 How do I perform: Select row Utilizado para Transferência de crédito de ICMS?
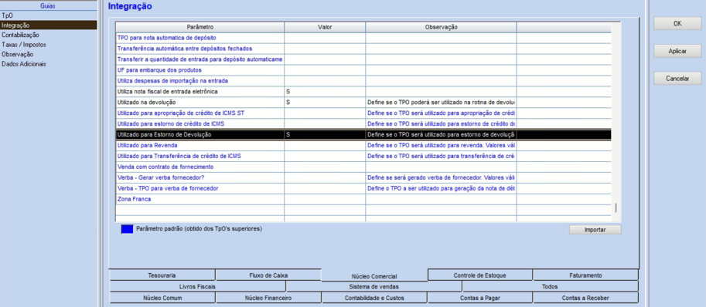[x=363, y=156]
